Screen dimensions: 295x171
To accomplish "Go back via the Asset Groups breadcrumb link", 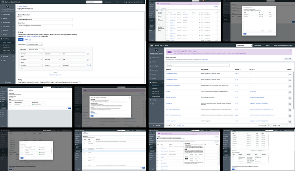I will (x=23, y=6).
